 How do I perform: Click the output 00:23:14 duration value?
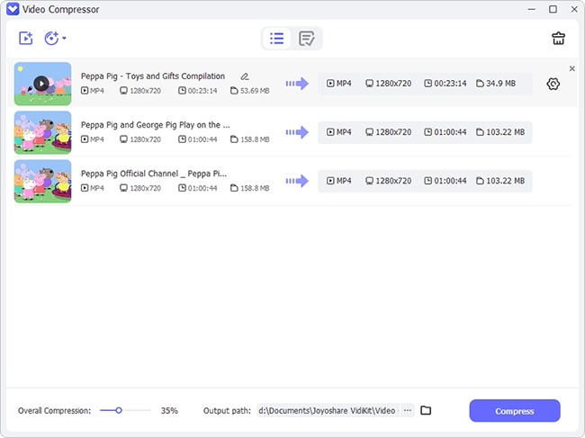[x=450, y=84]
